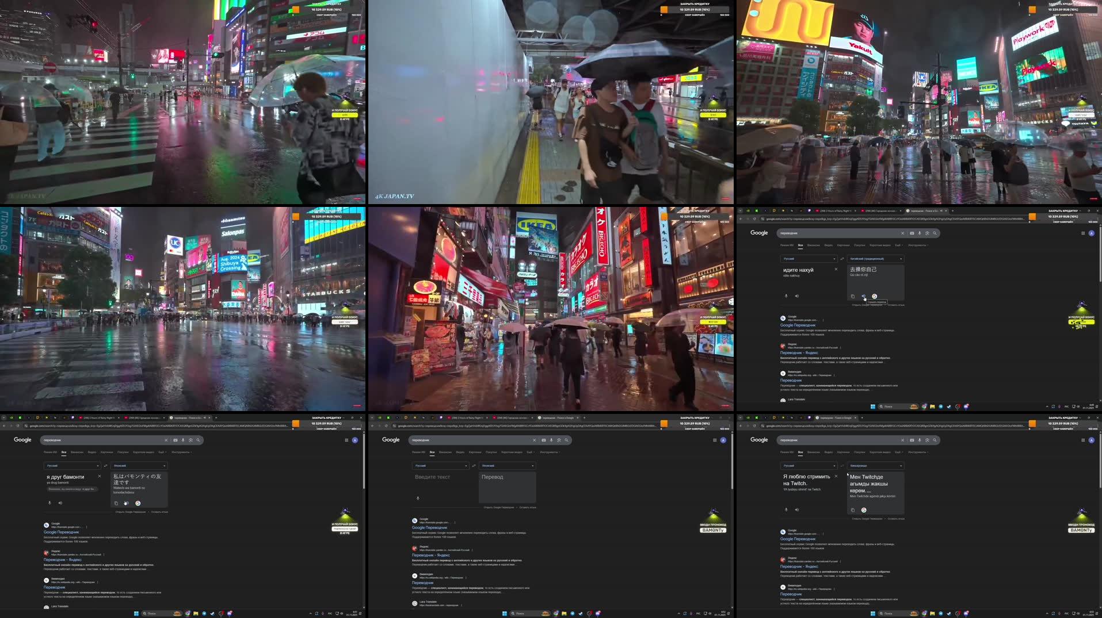Open the Google apps grid launcher
The image size is (1102, 618).
(x=1083, y=233)
